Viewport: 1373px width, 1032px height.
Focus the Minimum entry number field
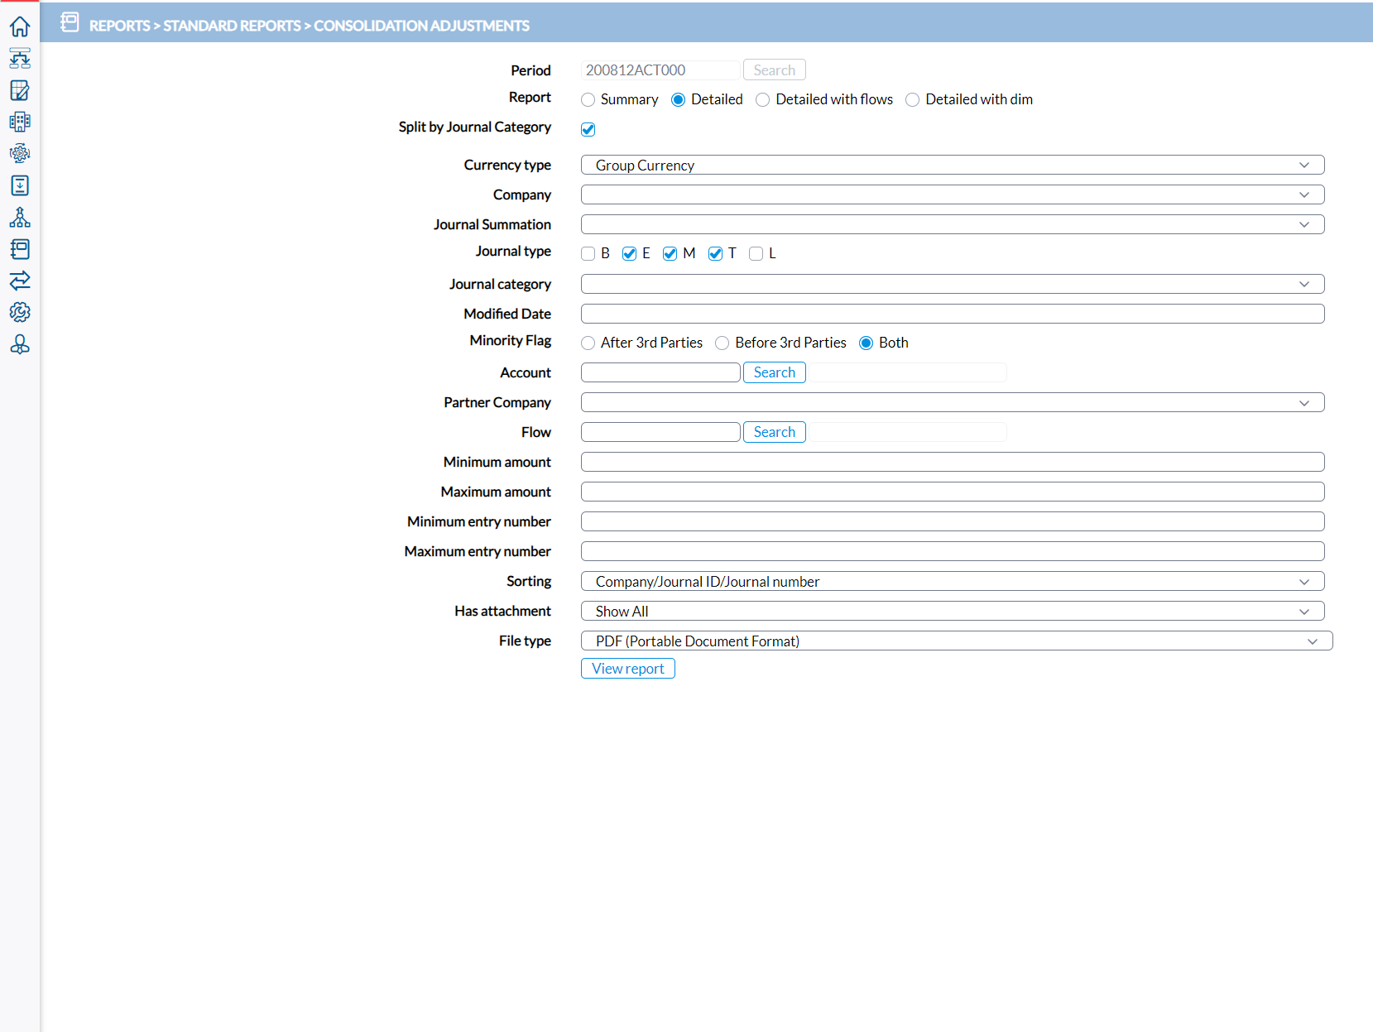[953, 521]
